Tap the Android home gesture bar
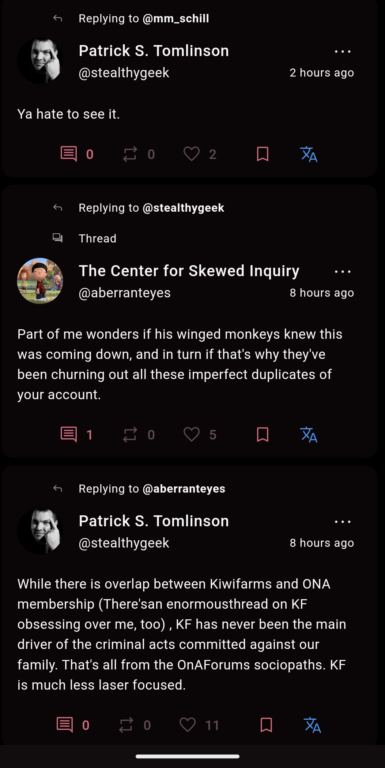385x768 pixels. tap(188, 756)
